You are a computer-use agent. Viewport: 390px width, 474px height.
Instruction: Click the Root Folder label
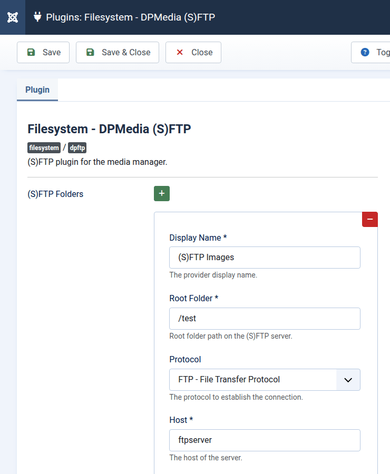pyautogui.click(x=193, y=298)
